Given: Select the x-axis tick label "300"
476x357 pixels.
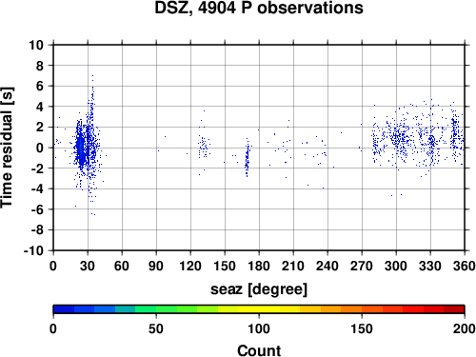Looking at the screenshot, I should tap(396, 266).
